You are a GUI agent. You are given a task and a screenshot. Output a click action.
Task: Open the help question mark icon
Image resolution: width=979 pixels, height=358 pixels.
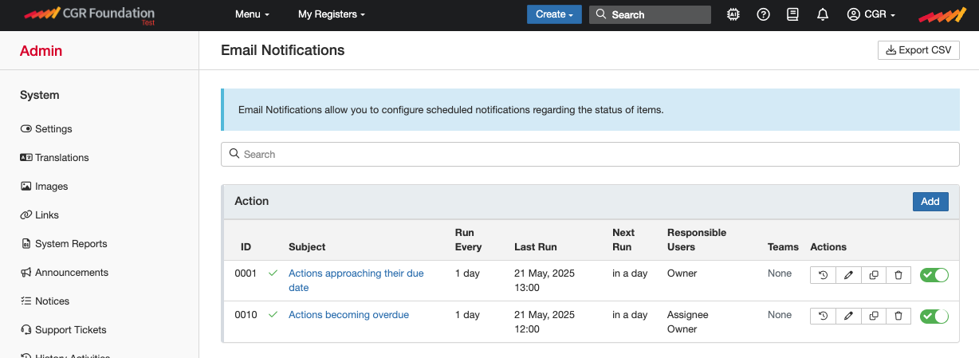[763, 14]
